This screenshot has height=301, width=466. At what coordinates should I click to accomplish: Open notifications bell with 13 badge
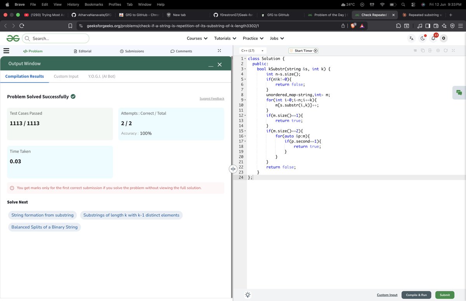434,38
